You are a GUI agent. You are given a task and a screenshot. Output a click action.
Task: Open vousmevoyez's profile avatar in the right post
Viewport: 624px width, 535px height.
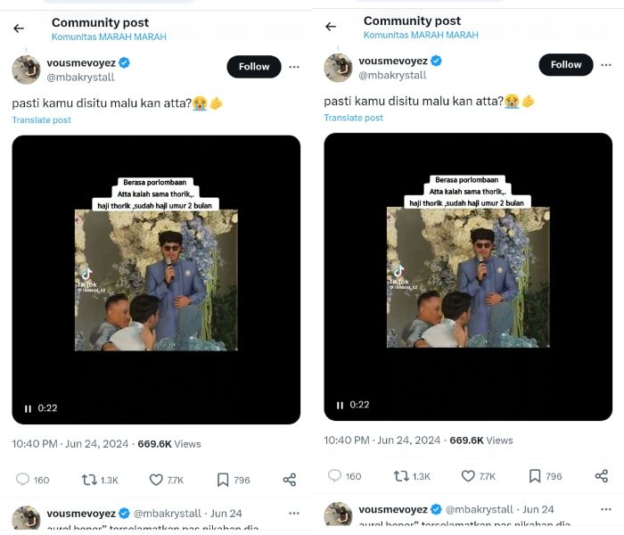(x=338, y=68)
